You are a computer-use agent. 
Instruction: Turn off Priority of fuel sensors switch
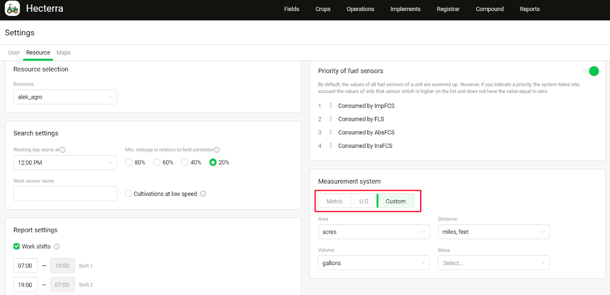click(x=591, y=71)
